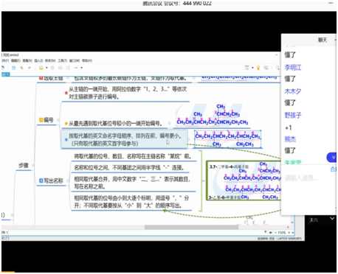The image size is (338, 274).
Task: Click the lightbulb icon in the toolbar
Action: 258,68
